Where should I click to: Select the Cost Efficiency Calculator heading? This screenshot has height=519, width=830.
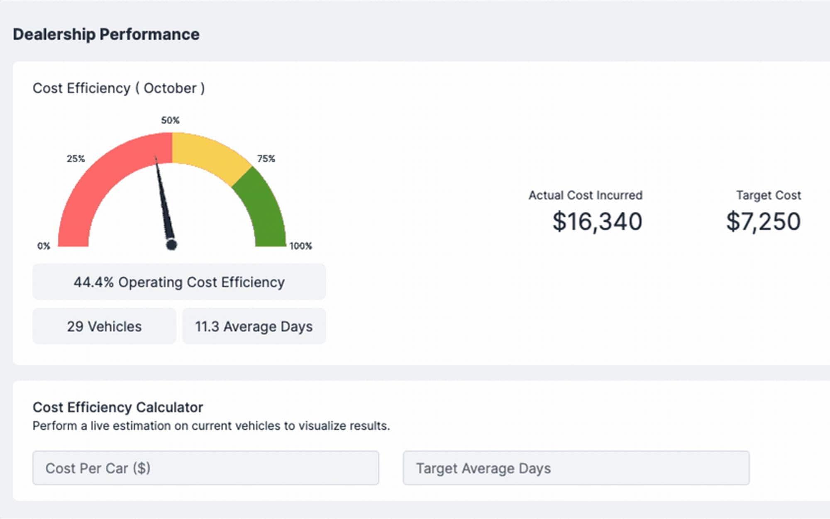[118, 407]
